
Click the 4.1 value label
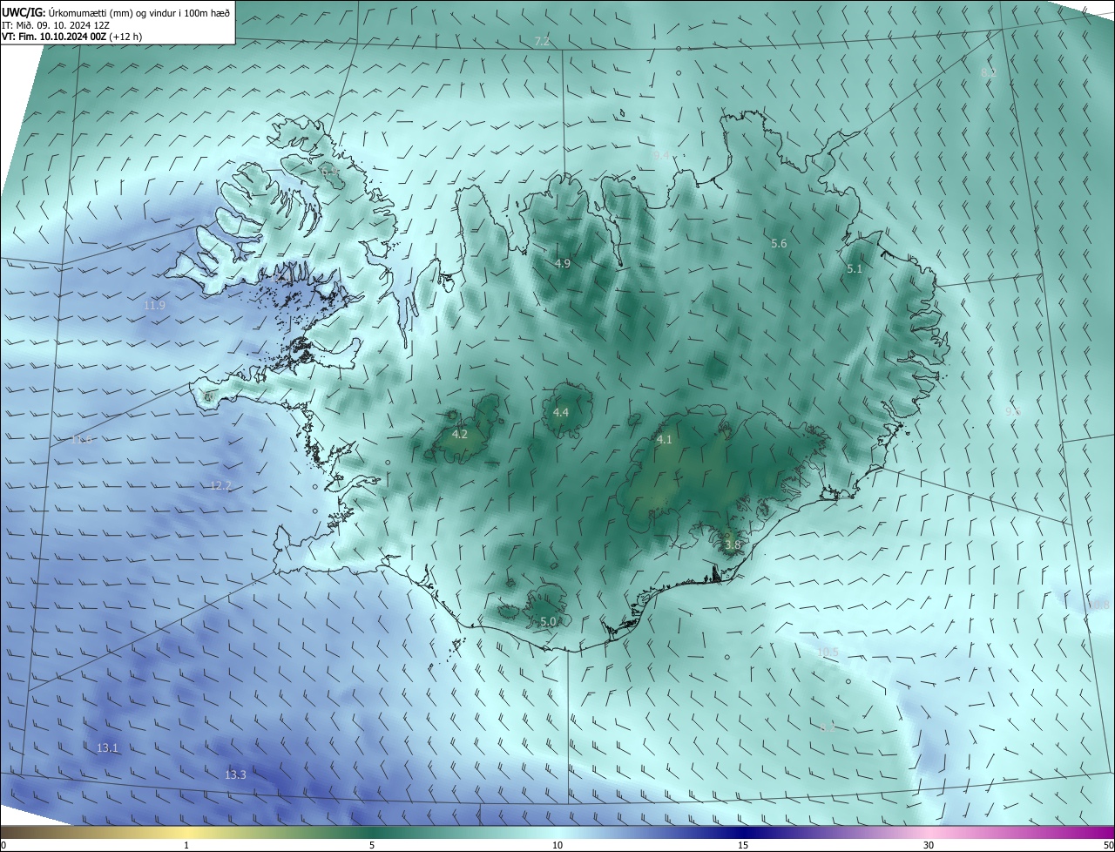point(664,440)
